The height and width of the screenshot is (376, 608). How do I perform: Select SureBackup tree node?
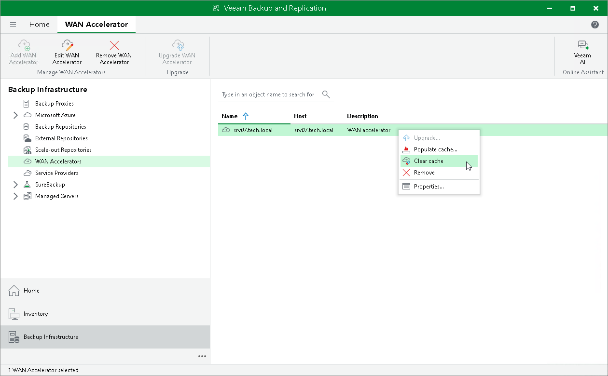tap(50, 185)
